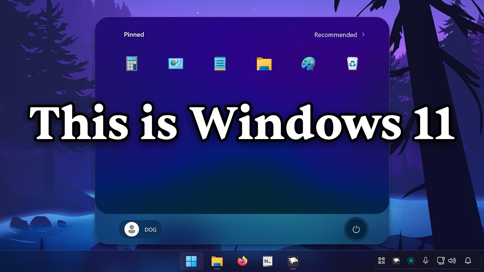Launch the pinned Paint app
The height and width of the screenshot is (272, 484).
click(x=308, y=64)
